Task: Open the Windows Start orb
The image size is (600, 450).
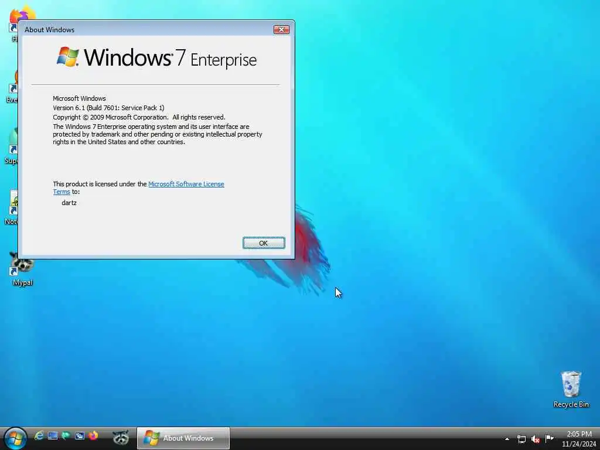Action: (x=15, y=438)
